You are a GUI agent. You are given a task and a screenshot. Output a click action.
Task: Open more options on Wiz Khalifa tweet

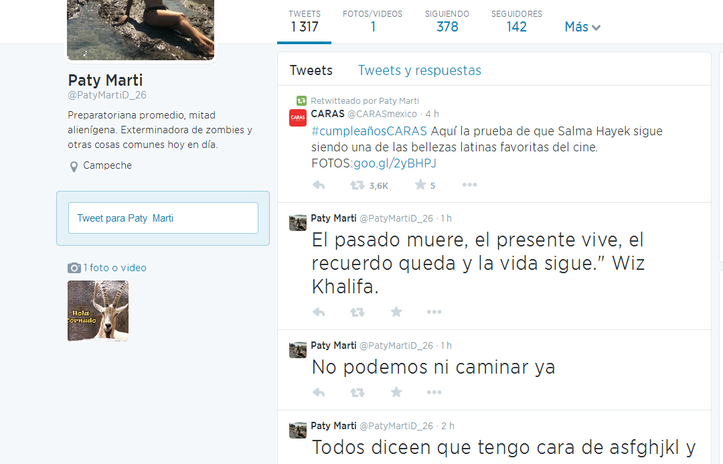coord(434,312)
